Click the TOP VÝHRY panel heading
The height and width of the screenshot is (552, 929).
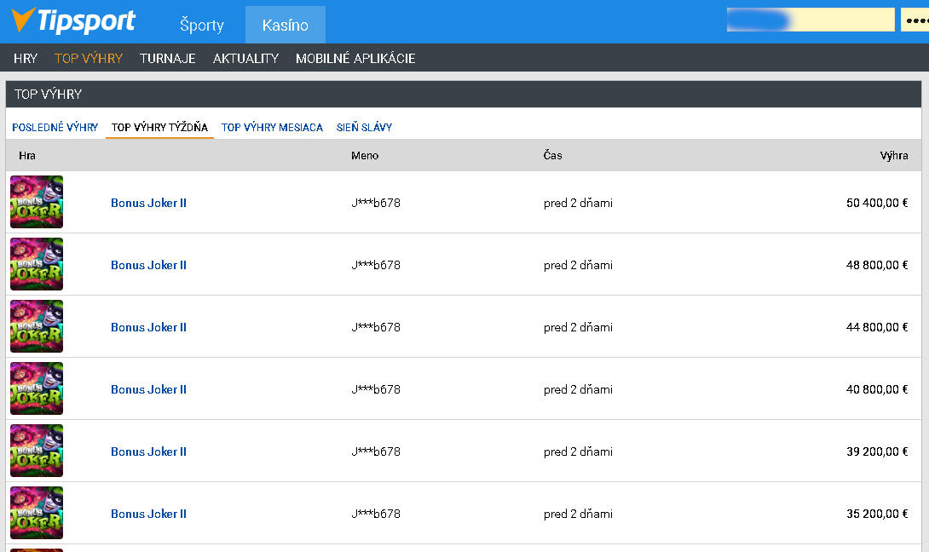point(48,95)
